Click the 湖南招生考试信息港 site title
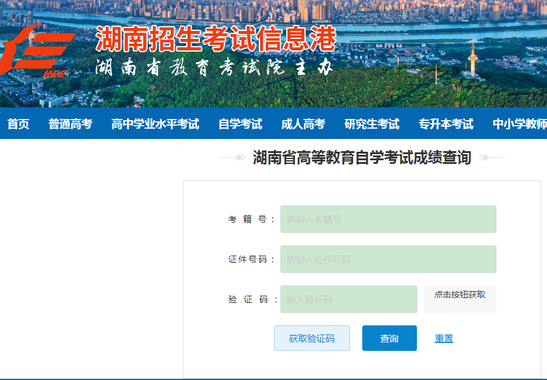 tap(215, 39)
